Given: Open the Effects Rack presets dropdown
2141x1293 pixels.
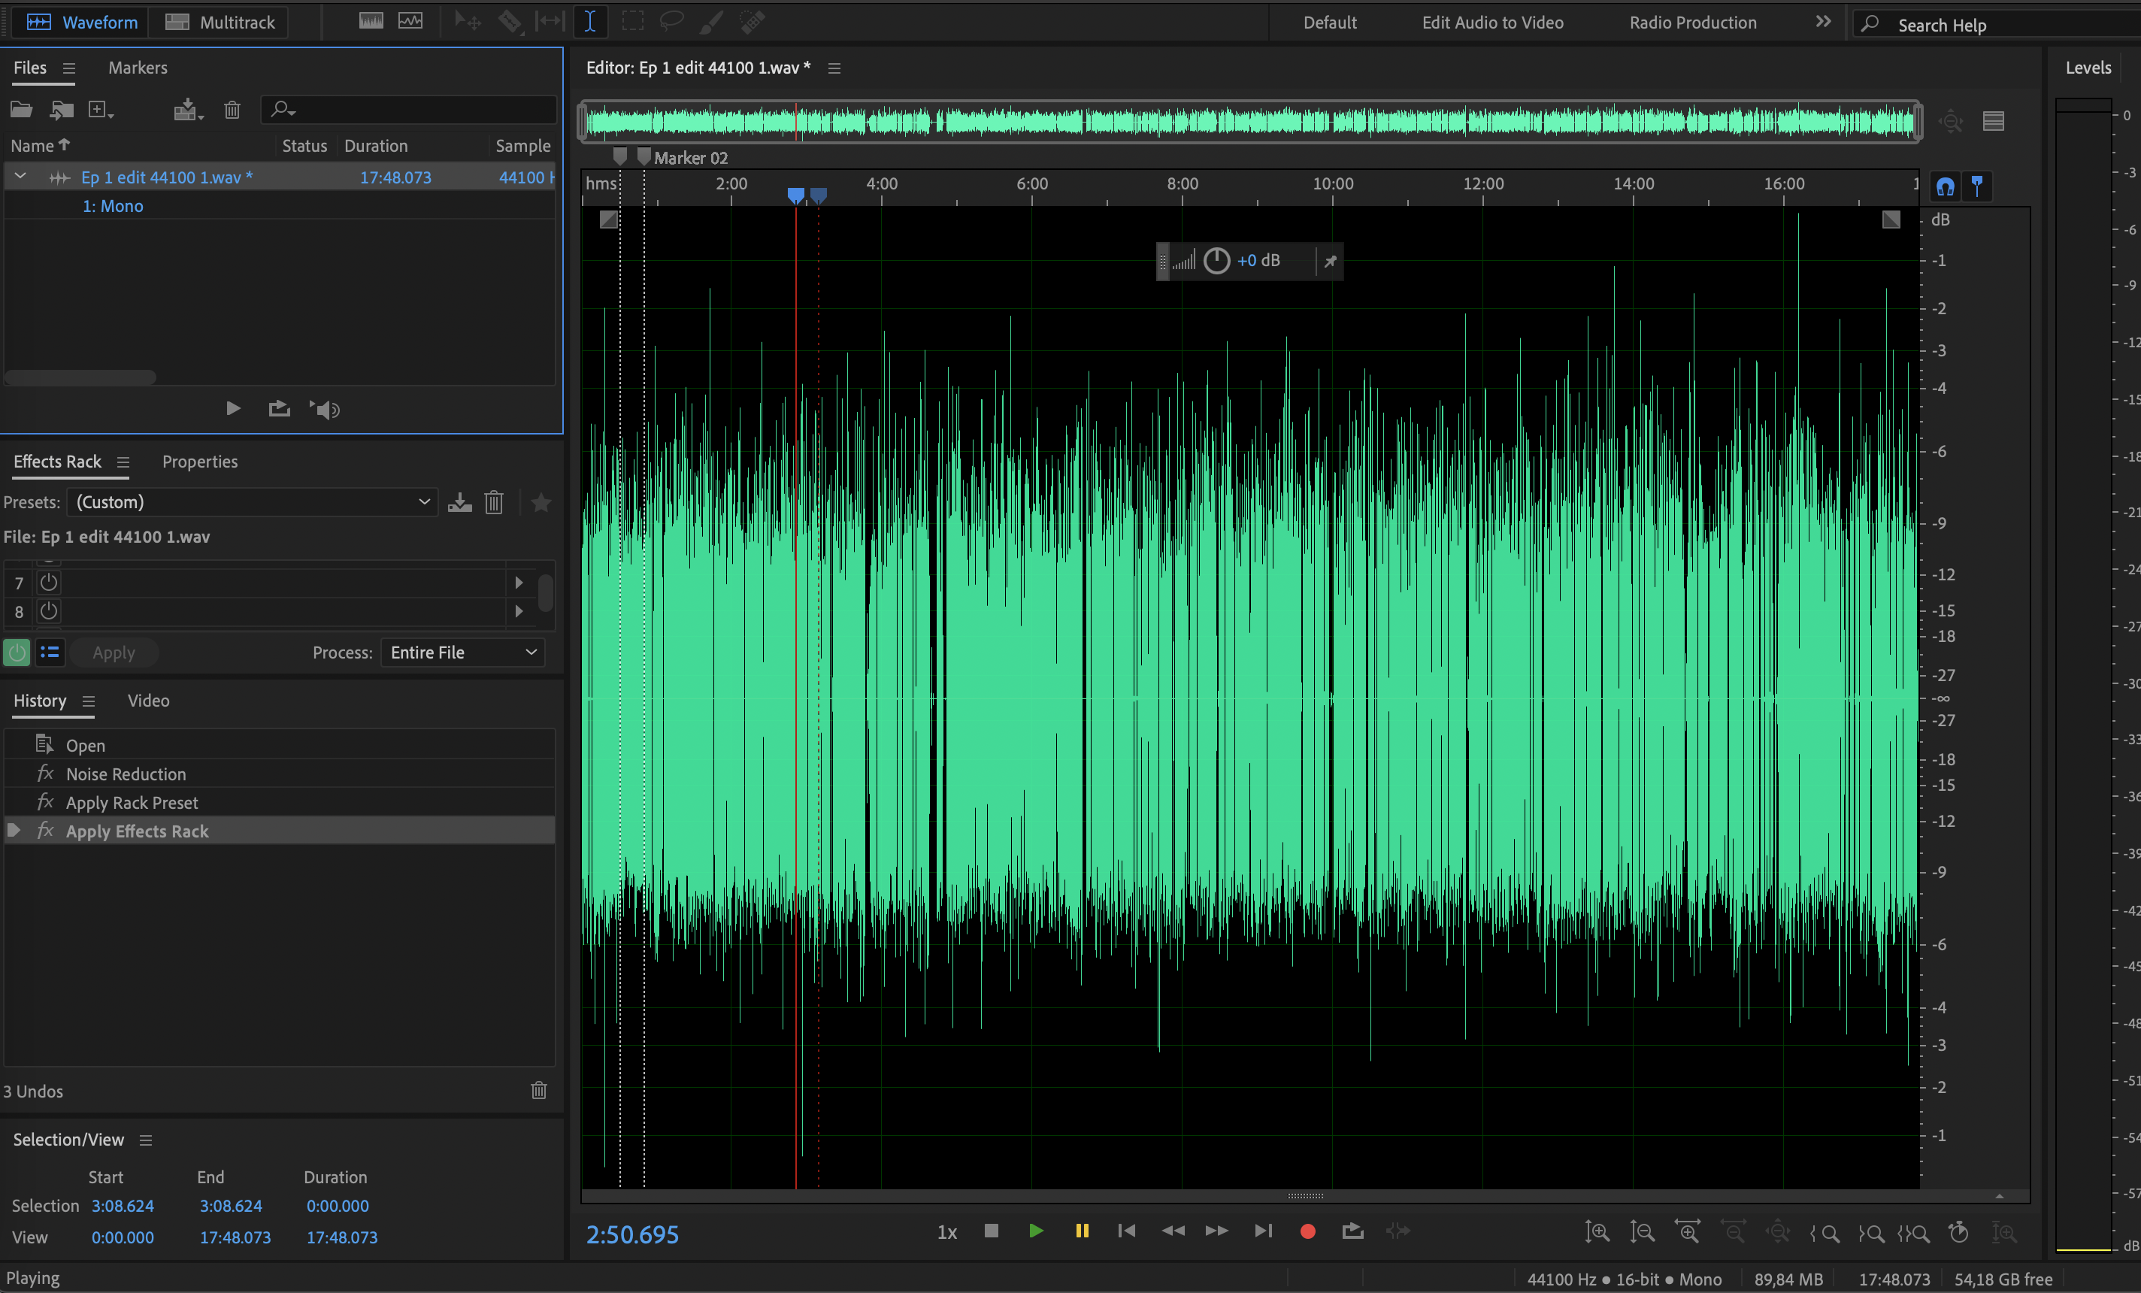Looking at the screenshot, I should 252,501.
